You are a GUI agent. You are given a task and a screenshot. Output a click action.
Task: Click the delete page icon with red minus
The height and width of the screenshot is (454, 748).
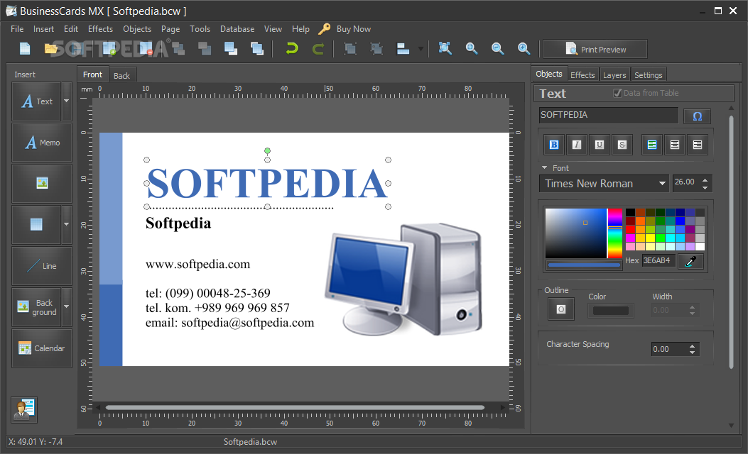[146, 48]
